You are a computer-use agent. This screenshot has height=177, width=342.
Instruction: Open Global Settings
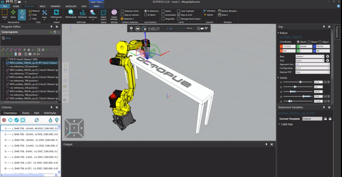pyautogui.click(x=114, y=13)
